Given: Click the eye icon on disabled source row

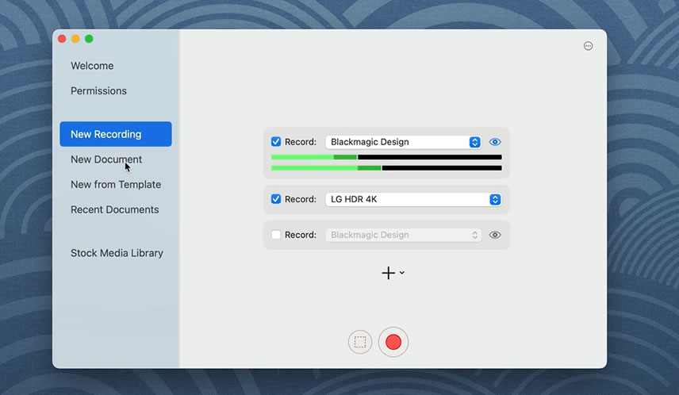Looking at the screenshot, I should point(495,235).
